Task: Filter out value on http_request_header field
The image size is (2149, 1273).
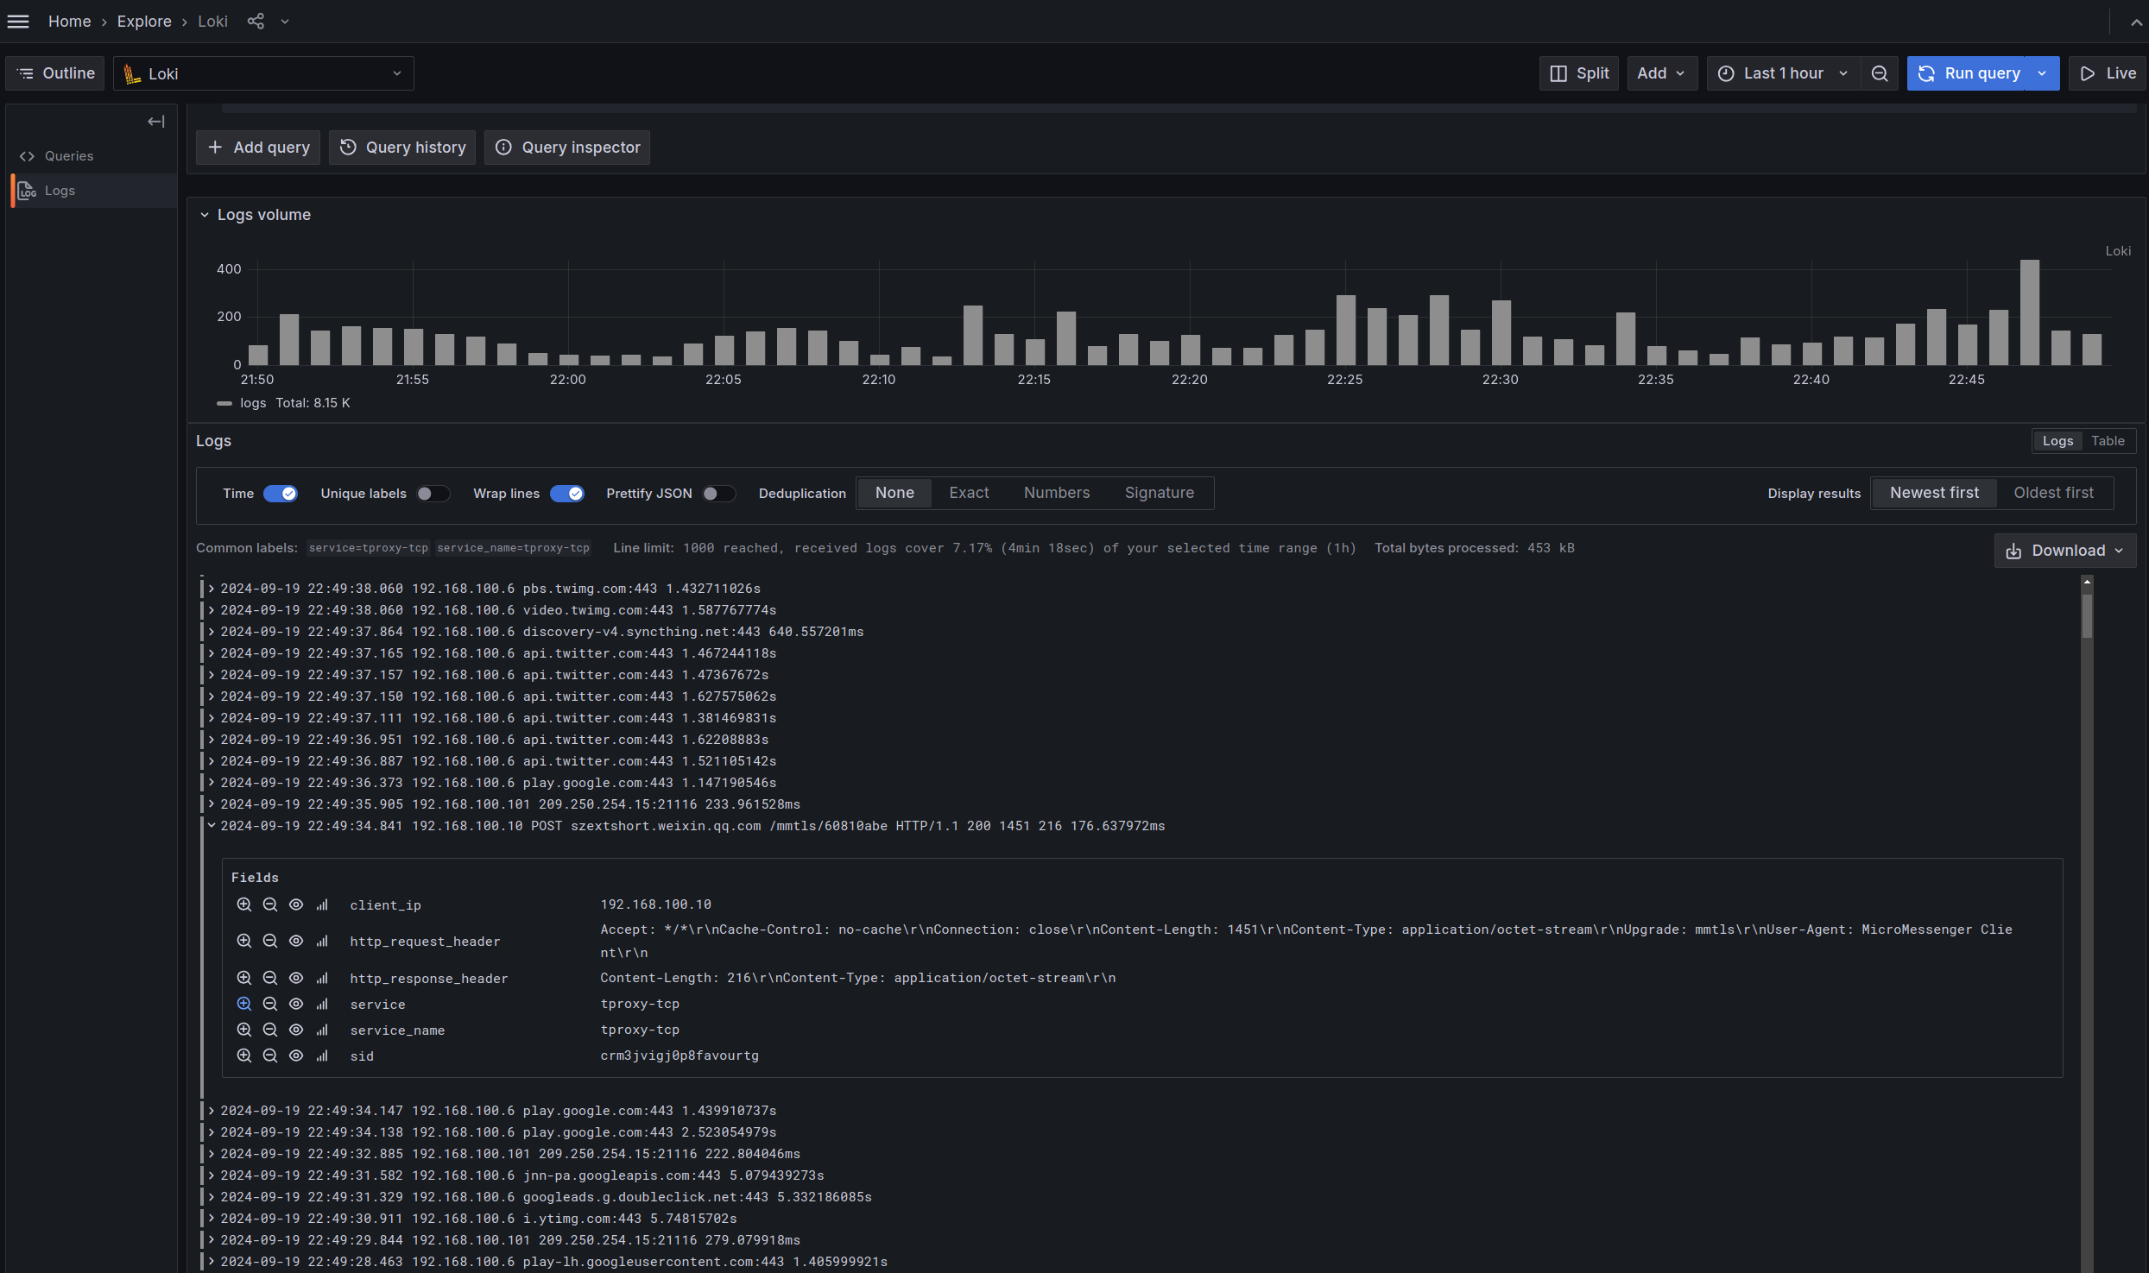Action: coord(270,941)
